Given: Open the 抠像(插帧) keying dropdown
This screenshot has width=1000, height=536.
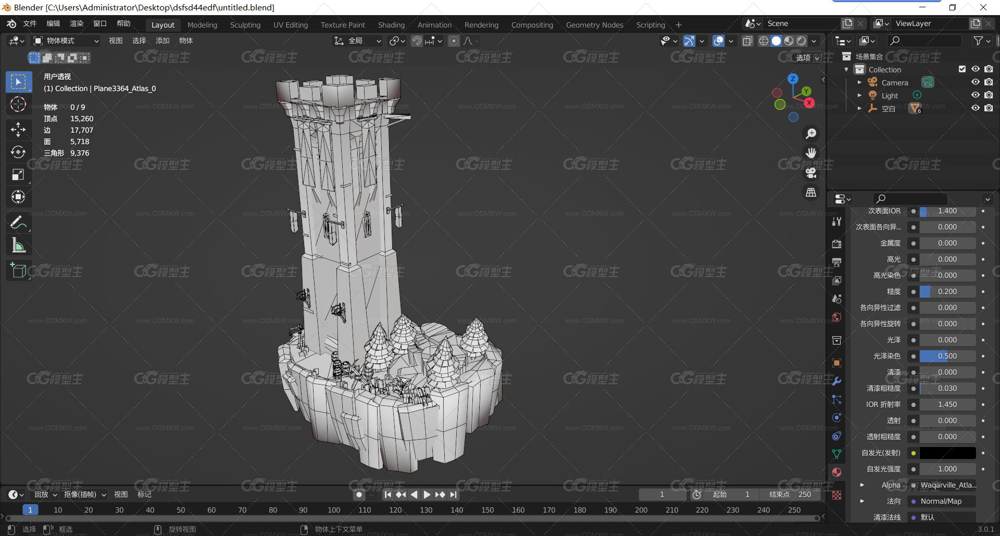Looking at the screenshot, I should pos(85,494).
